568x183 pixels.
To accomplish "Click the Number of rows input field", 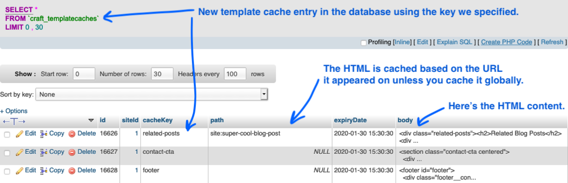I will tap(162, 74).
